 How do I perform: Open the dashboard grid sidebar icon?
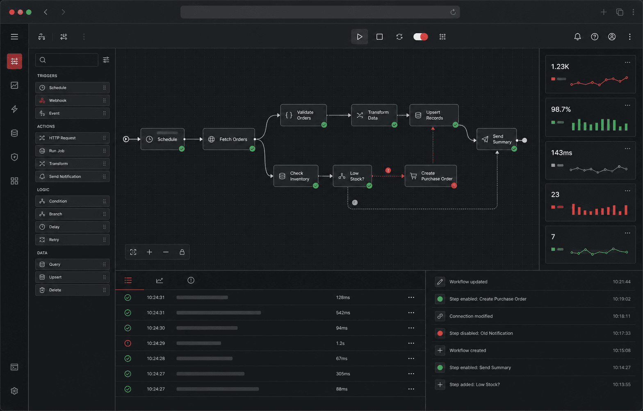(x=14, y=181)
